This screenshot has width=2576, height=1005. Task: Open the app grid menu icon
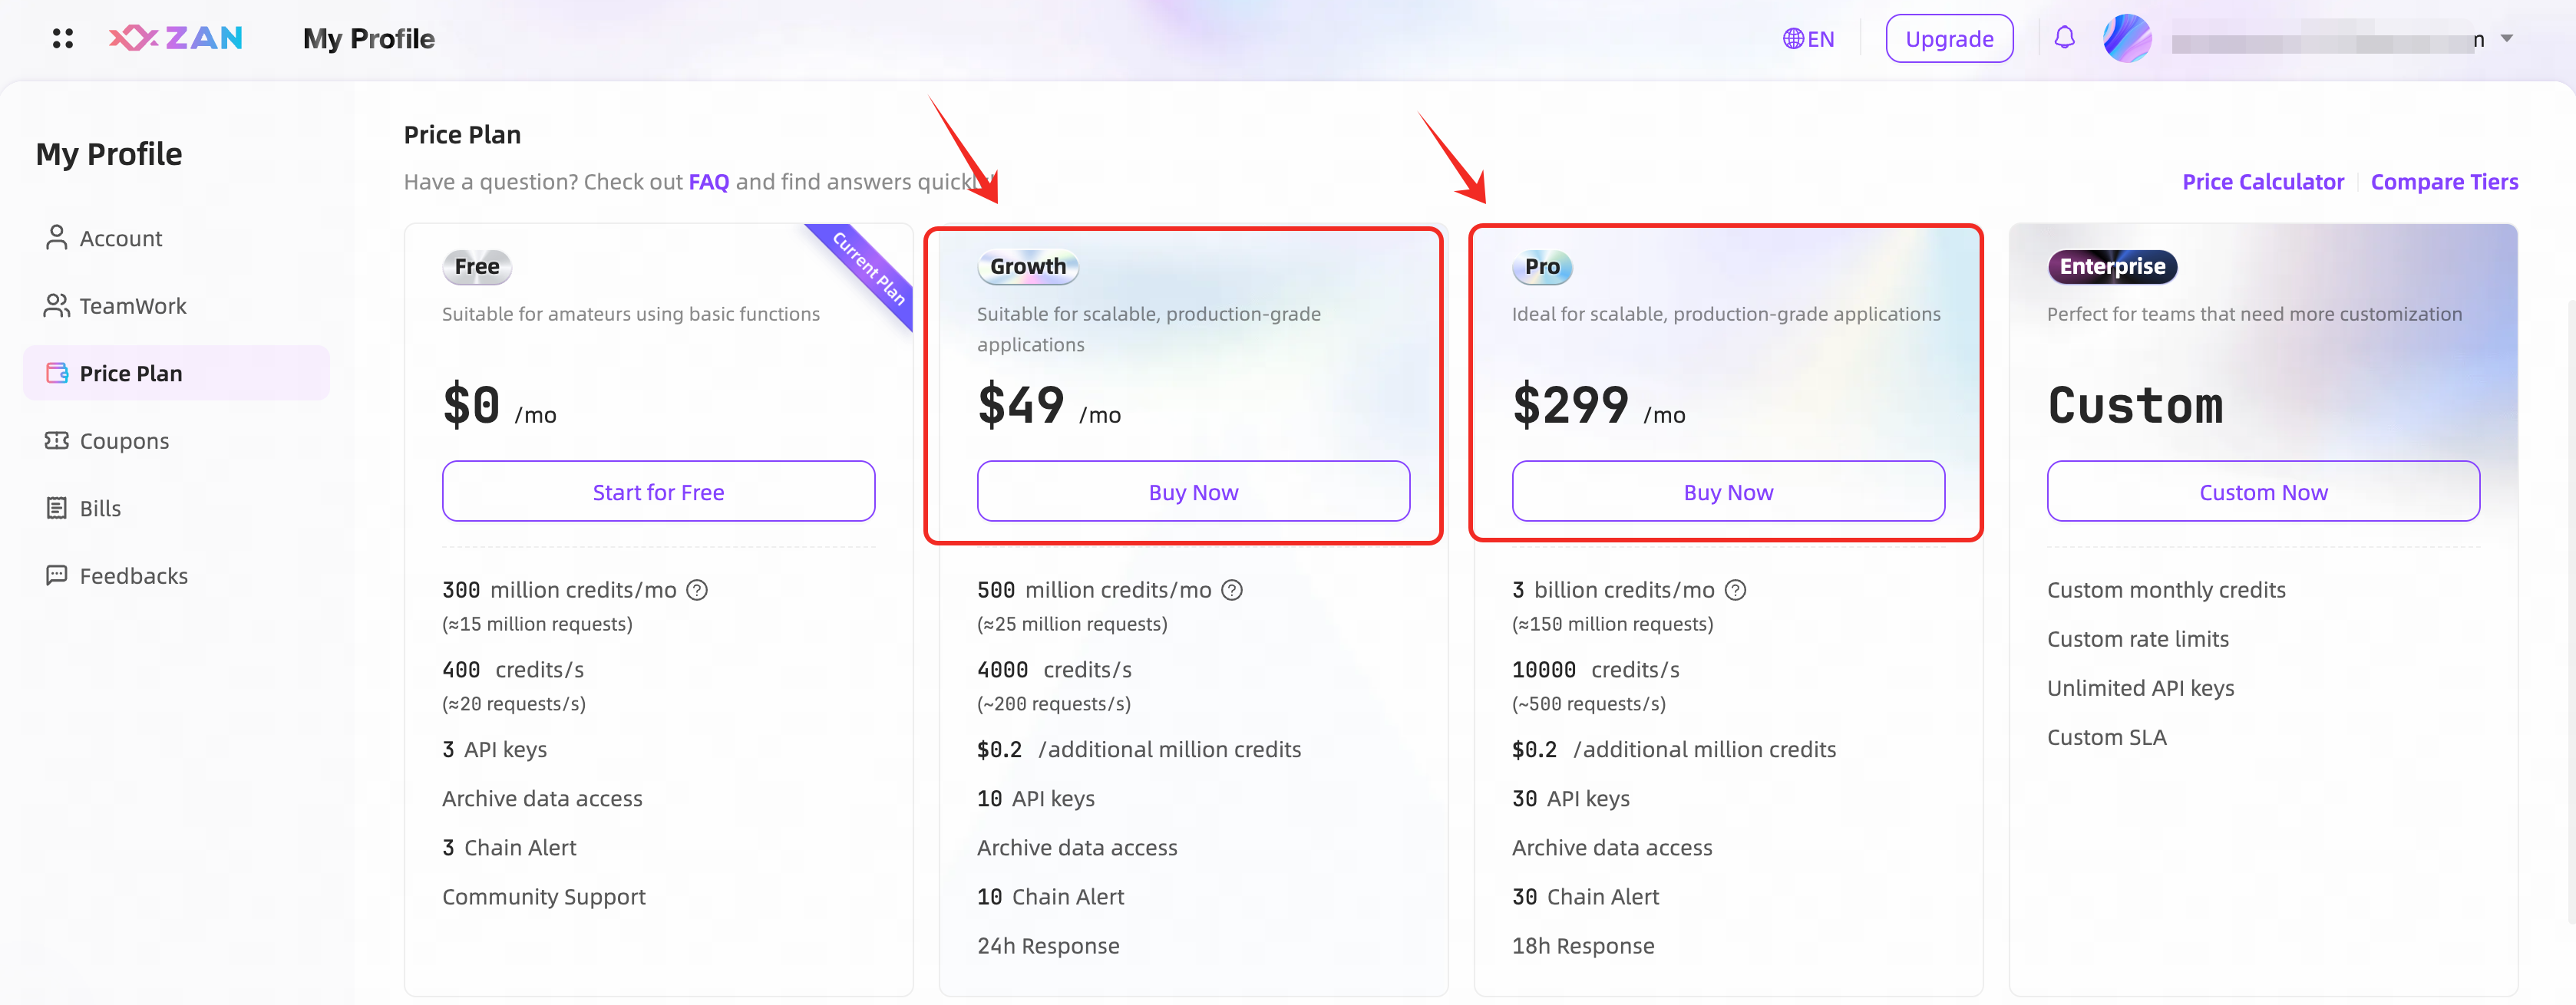click(x=63, y=39)
